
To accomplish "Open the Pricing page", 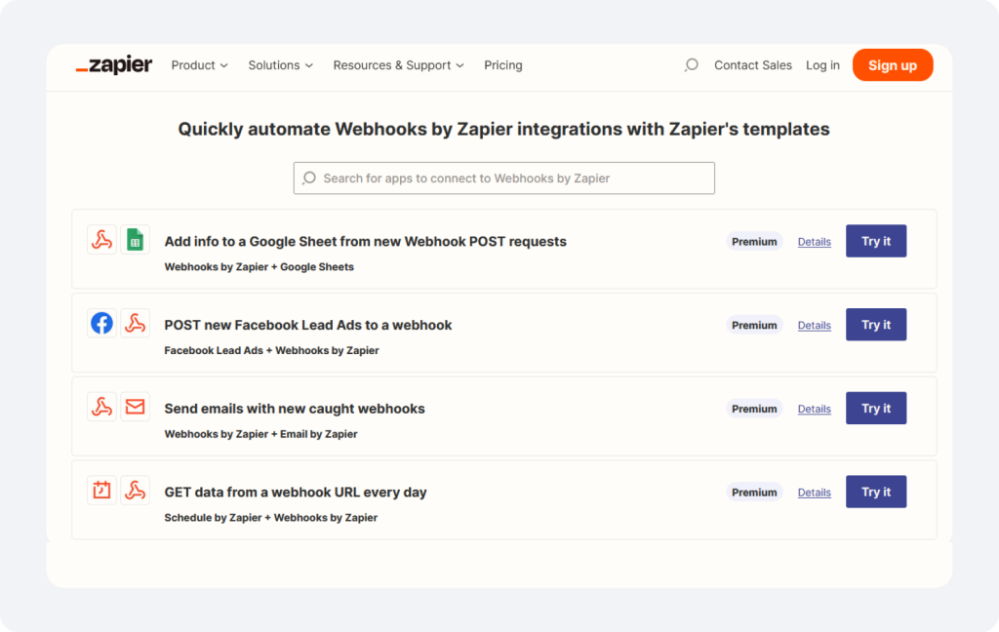I will pyautogui.click(x=502, y=65).
